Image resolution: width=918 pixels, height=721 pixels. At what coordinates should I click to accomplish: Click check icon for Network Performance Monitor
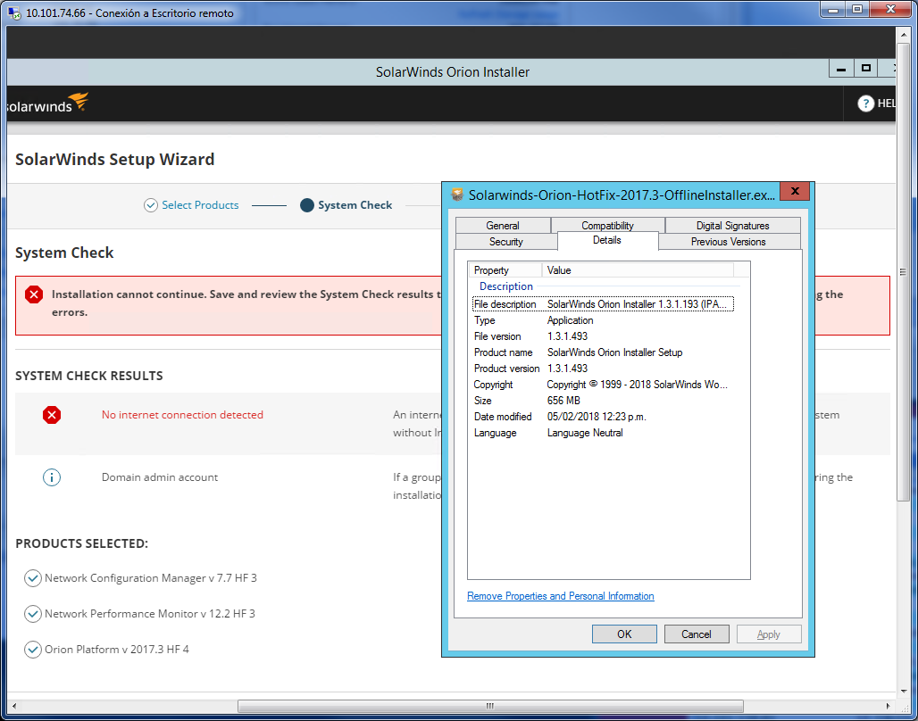pos(32,614)
